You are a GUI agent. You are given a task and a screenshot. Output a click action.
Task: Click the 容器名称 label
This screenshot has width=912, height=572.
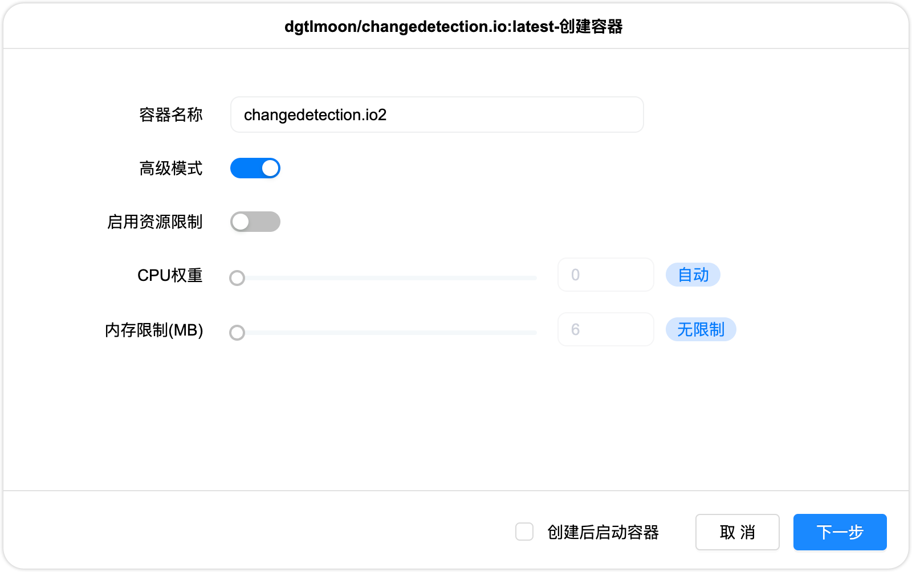pyautogui.click(x=170, y=115)
